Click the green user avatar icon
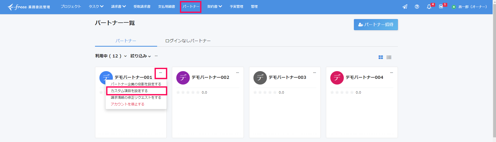The image size is (496, 142). (x=454, y=7)
